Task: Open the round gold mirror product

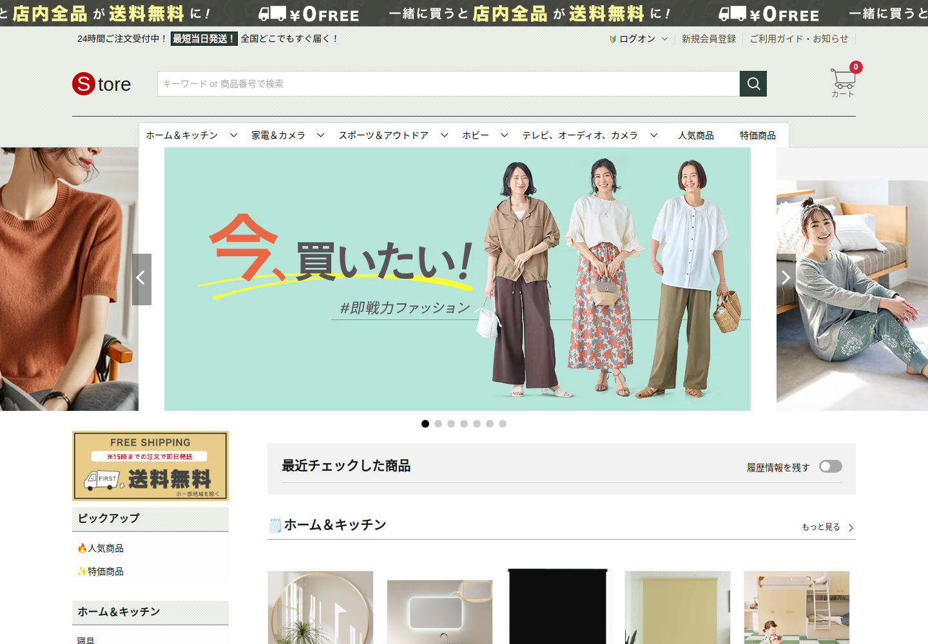Action: [320, 607]
